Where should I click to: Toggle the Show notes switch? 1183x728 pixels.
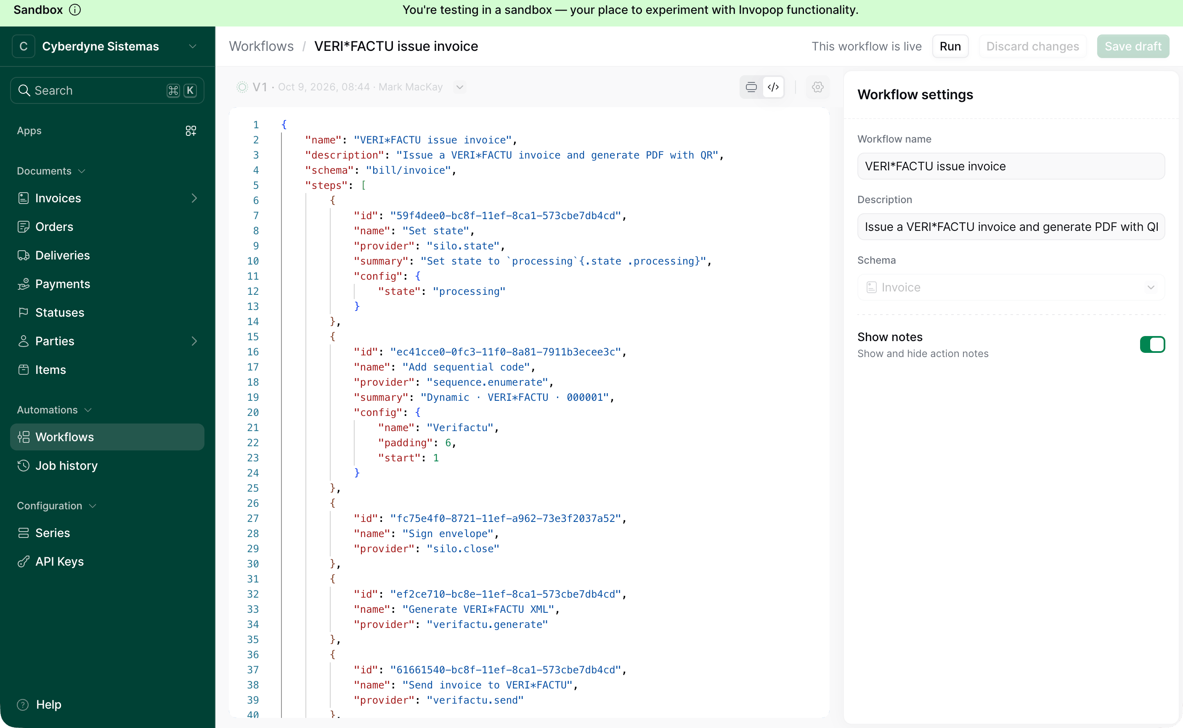[1152, 345]
